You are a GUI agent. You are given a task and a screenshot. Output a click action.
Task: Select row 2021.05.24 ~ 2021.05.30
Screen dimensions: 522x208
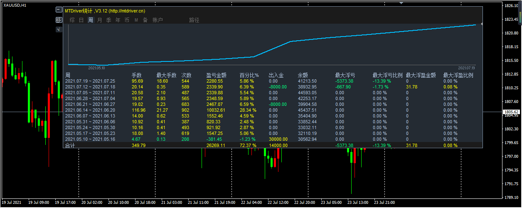point(273,127)
